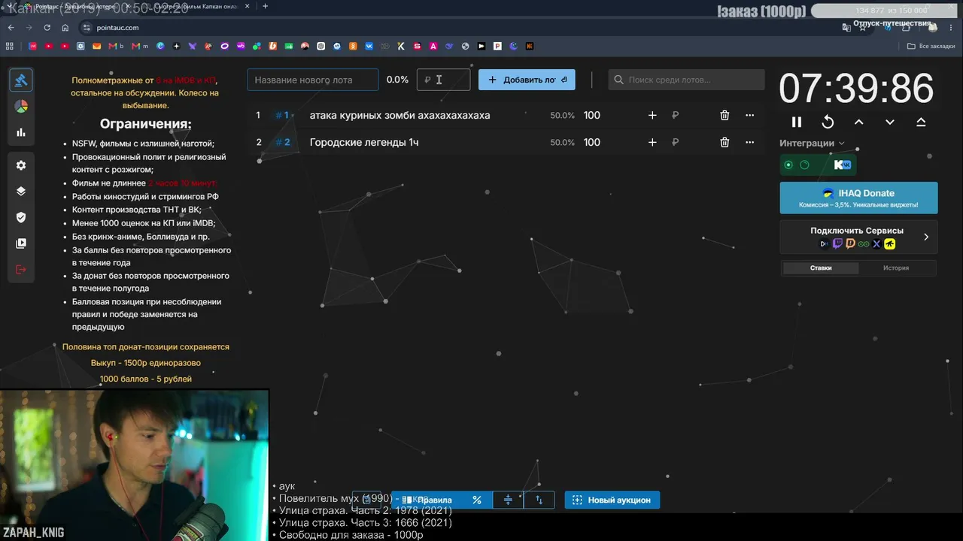Screen dimensions: 963x541
Task: Reload the pointauc.com page
Action: [47, 28]
